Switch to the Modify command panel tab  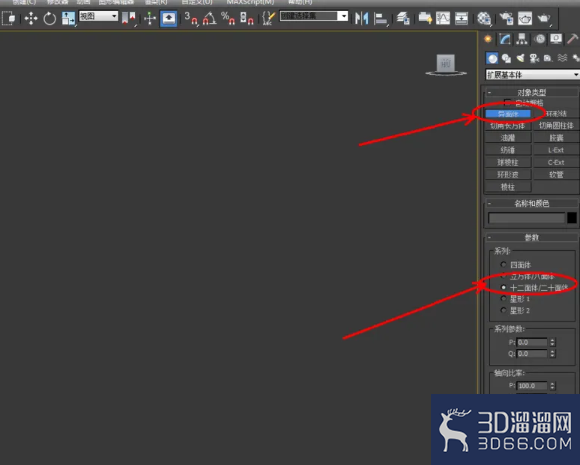pos(505,39)
